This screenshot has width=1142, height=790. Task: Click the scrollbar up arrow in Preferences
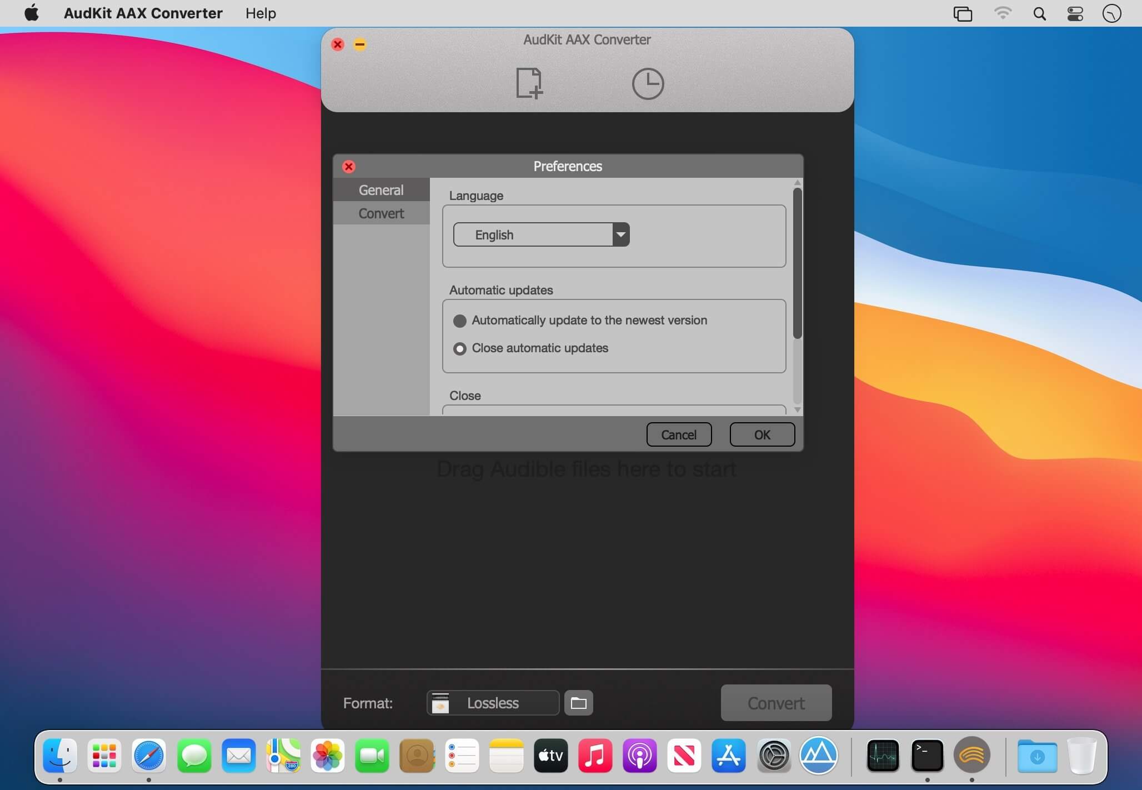[798, 182]
